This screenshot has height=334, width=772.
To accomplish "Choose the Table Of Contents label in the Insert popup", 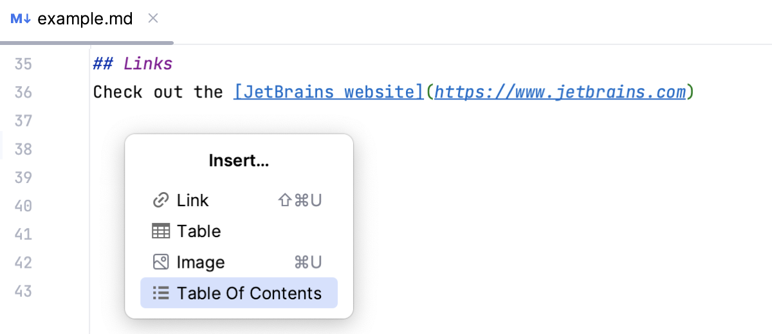I will pos(249,293).
